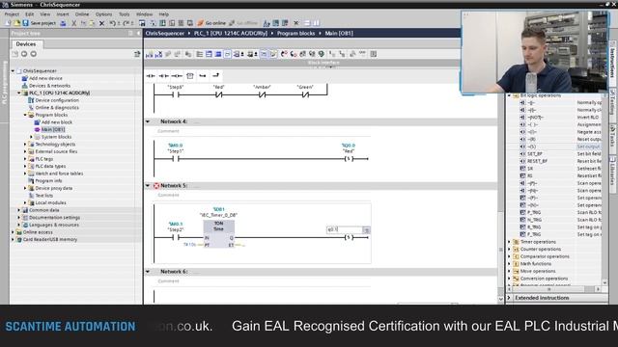
Task: Click the close branch icon in the favorites bar
Action: pyautogui.click(x=215, y=75)
